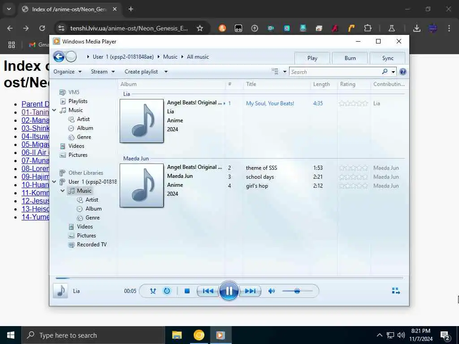This screenshot has width=459, height=344.
Task: Open the Media Player help icon
Action: point(403,72)
